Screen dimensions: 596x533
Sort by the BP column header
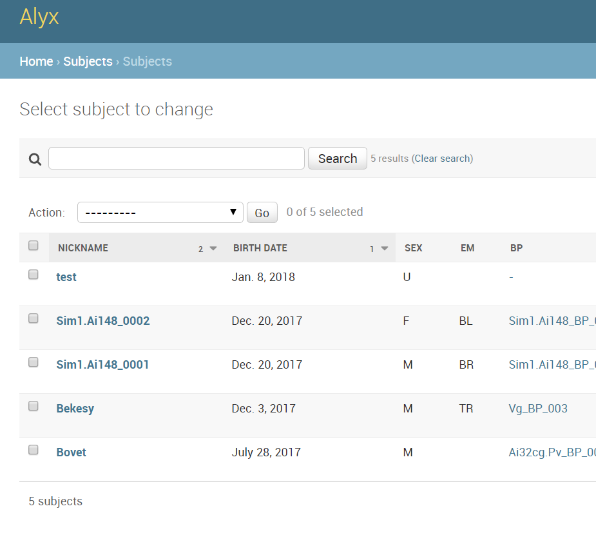point(516,248)
